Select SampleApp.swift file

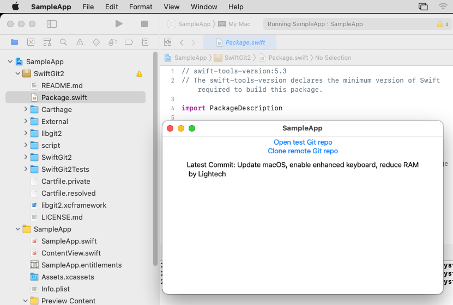click(x=75, y=241)
